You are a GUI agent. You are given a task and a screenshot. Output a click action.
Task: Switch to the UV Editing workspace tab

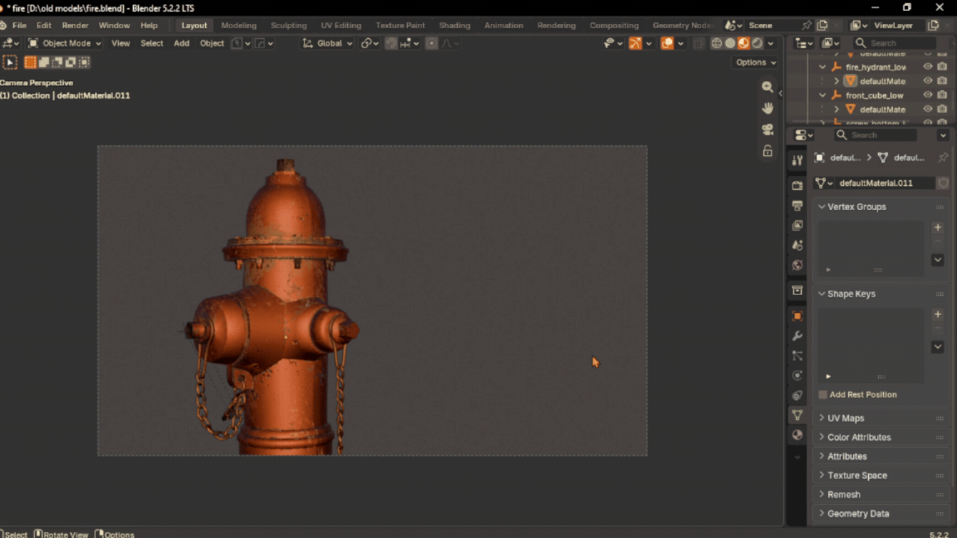(x=341, y=26)
